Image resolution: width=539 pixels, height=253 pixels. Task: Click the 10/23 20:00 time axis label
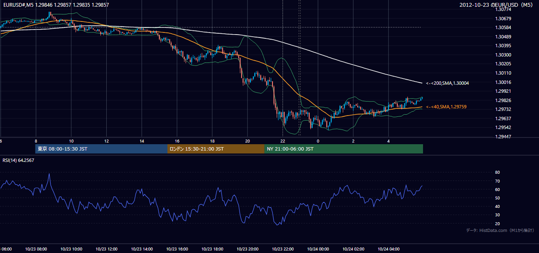coord(248,249)
